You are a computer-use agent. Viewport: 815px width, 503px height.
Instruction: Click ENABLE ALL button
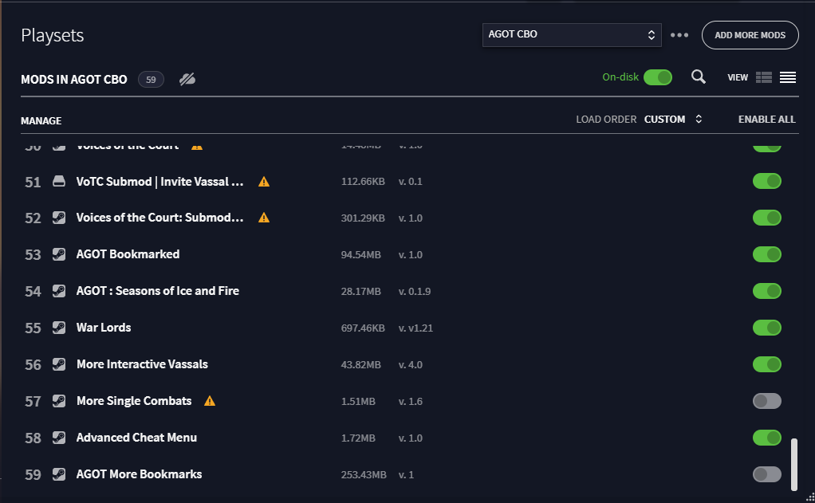click(766, 119)
